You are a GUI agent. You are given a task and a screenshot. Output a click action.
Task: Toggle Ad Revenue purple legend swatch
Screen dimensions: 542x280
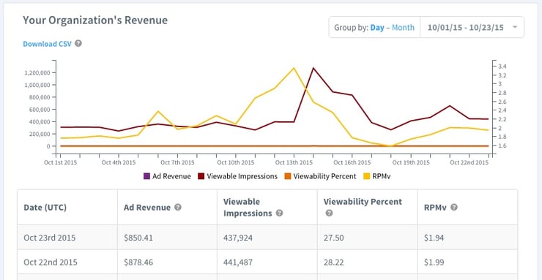(x=146, y=176)
